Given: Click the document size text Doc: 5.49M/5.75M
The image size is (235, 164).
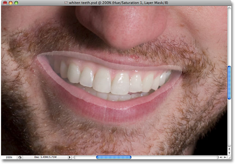Looking at the screenshot, I should point(45,157).
